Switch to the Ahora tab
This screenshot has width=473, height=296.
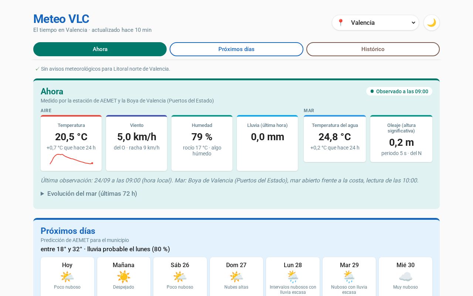coord(100,49)
